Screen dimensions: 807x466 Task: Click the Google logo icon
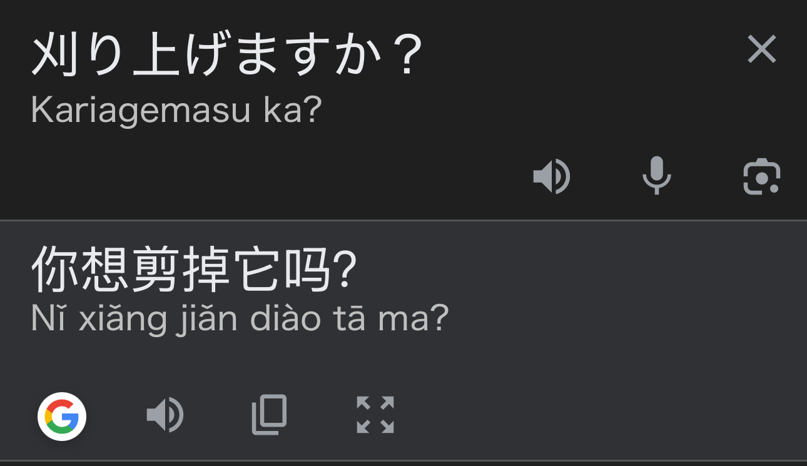(62, 417)
